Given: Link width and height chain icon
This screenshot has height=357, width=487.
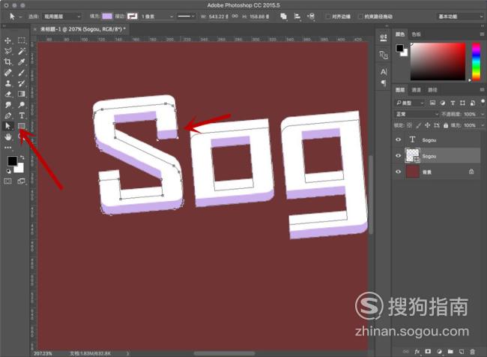Looking at the screenshot, I should [235, 16].
